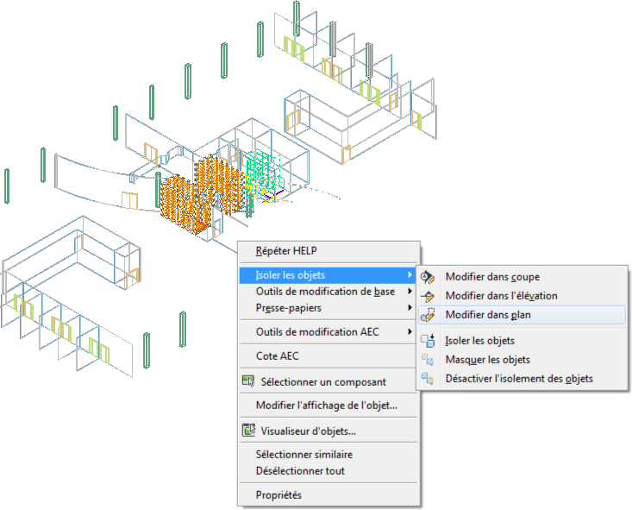
Task: Choose Désactiver l'isolement des objets
Action: pos(522,379)
